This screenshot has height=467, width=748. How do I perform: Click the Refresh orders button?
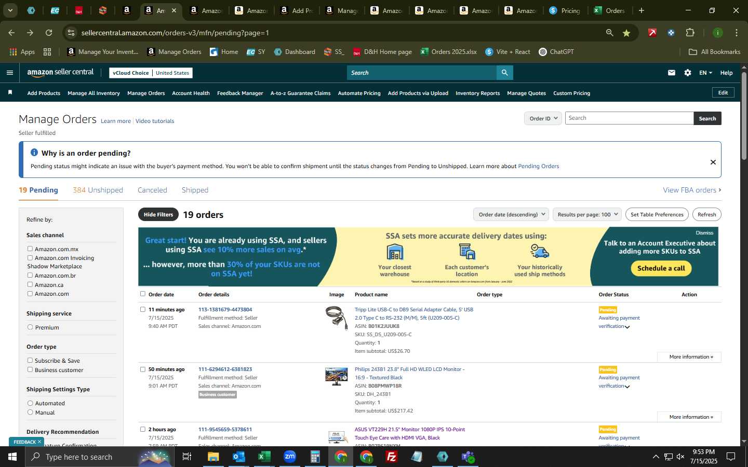point(706,214)
